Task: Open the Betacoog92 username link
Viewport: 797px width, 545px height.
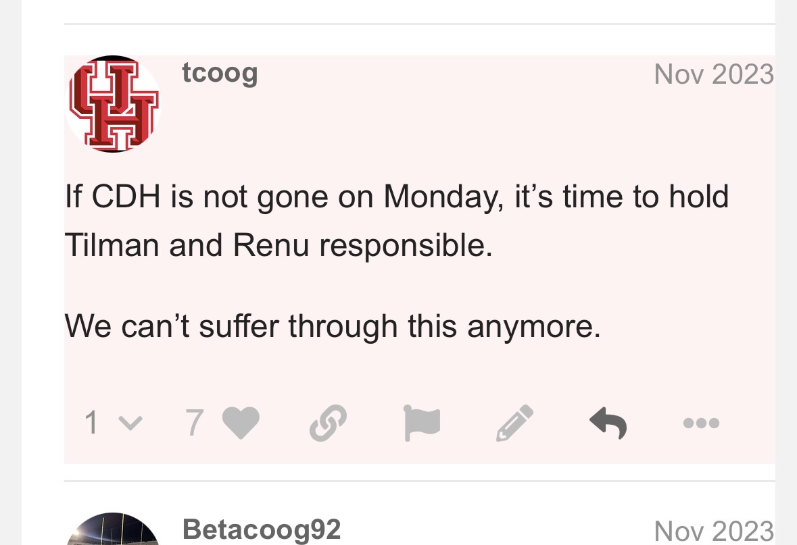Action: (x=261, y=529)
